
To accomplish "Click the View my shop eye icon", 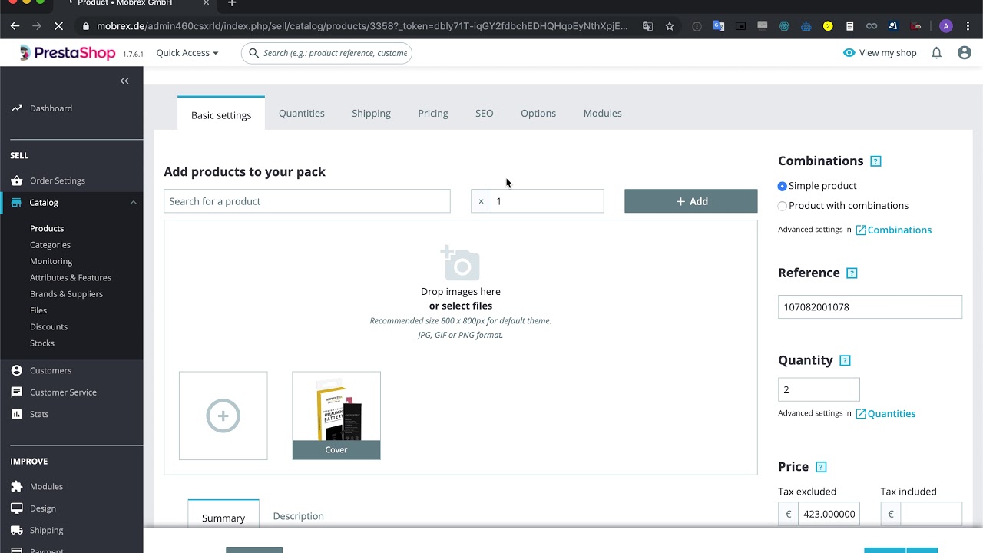I will click(x=849, y=53).
